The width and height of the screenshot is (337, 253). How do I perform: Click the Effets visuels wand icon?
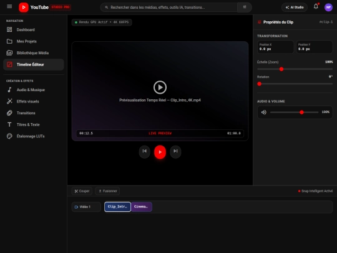click(9, 101)
